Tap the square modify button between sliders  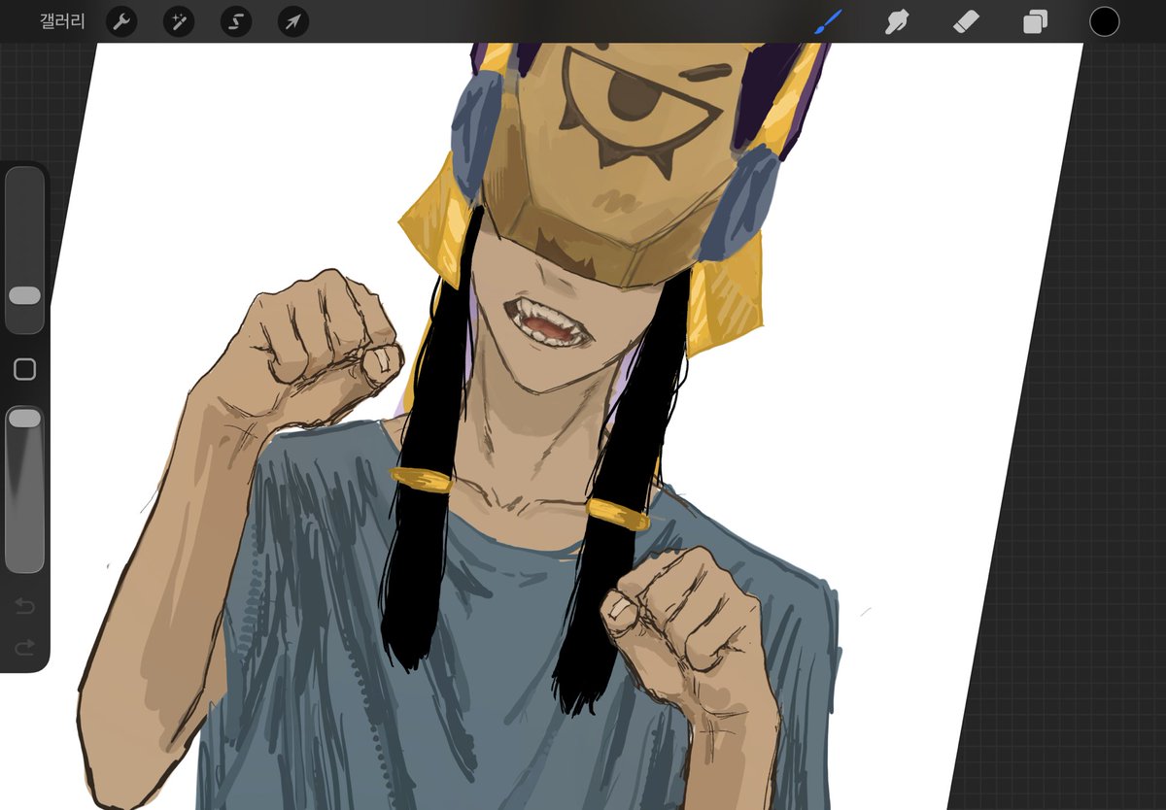click(24, 369)
